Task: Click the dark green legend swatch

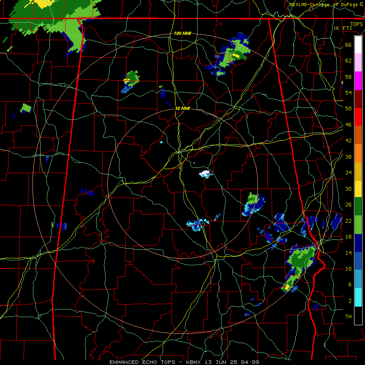Action: [x=358, y=206]
